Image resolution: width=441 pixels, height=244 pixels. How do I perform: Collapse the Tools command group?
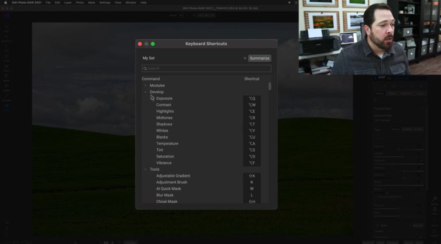click(x=145, y=170)
